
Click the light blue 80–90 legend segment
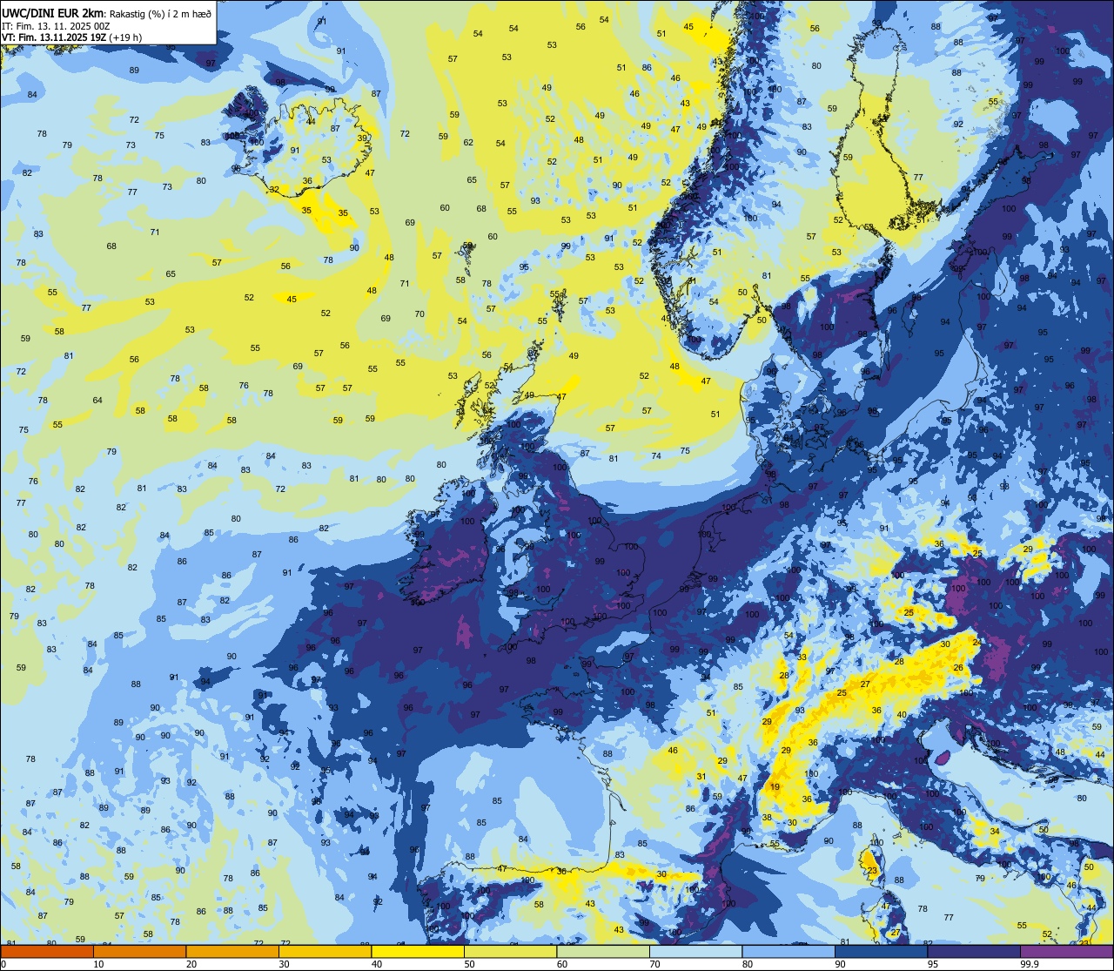[789, 951]
